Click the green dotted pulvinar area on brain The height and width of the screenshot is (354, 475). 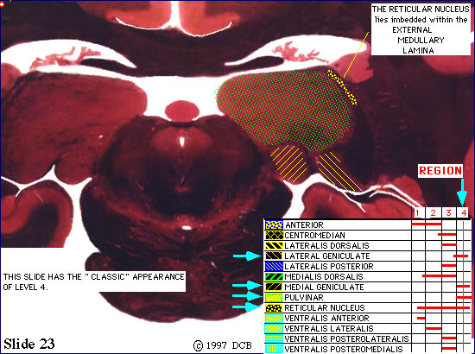(285, 109)
